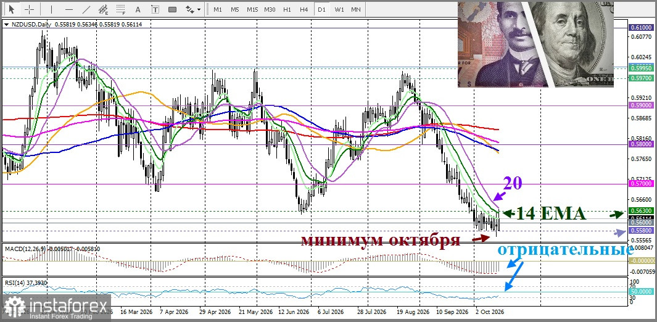Image resolution: width=657 pixels, height=322 pixels.
Task: Pick the equidistant channel tool
Action: pos(104,9)
